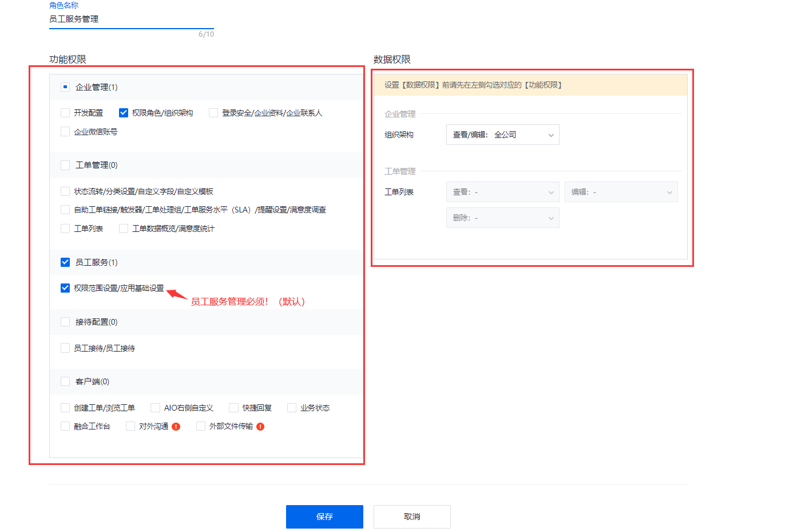
Task: Check the 业务状态 option
Action: point(292,408)
